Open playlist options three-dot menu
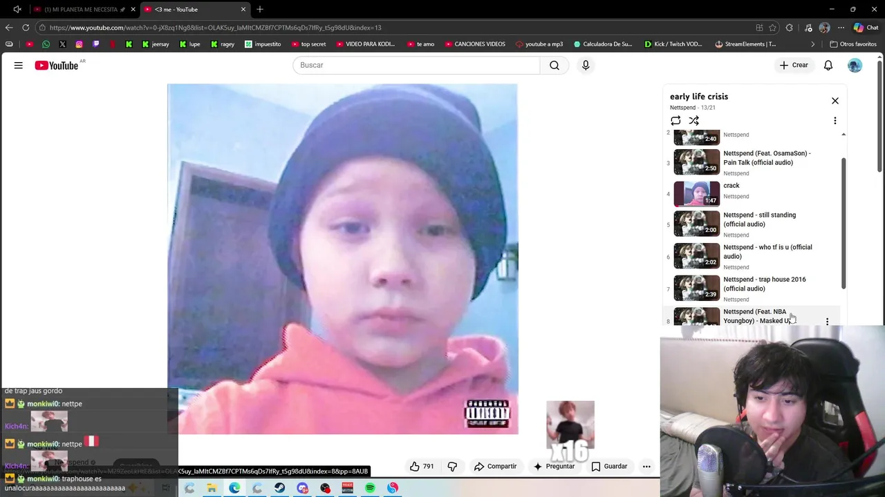 835,121
